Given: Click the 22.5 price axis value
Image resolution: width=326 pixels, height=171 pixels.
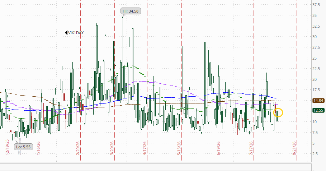Looking at the screenshot, I should [x=316, y=69].
